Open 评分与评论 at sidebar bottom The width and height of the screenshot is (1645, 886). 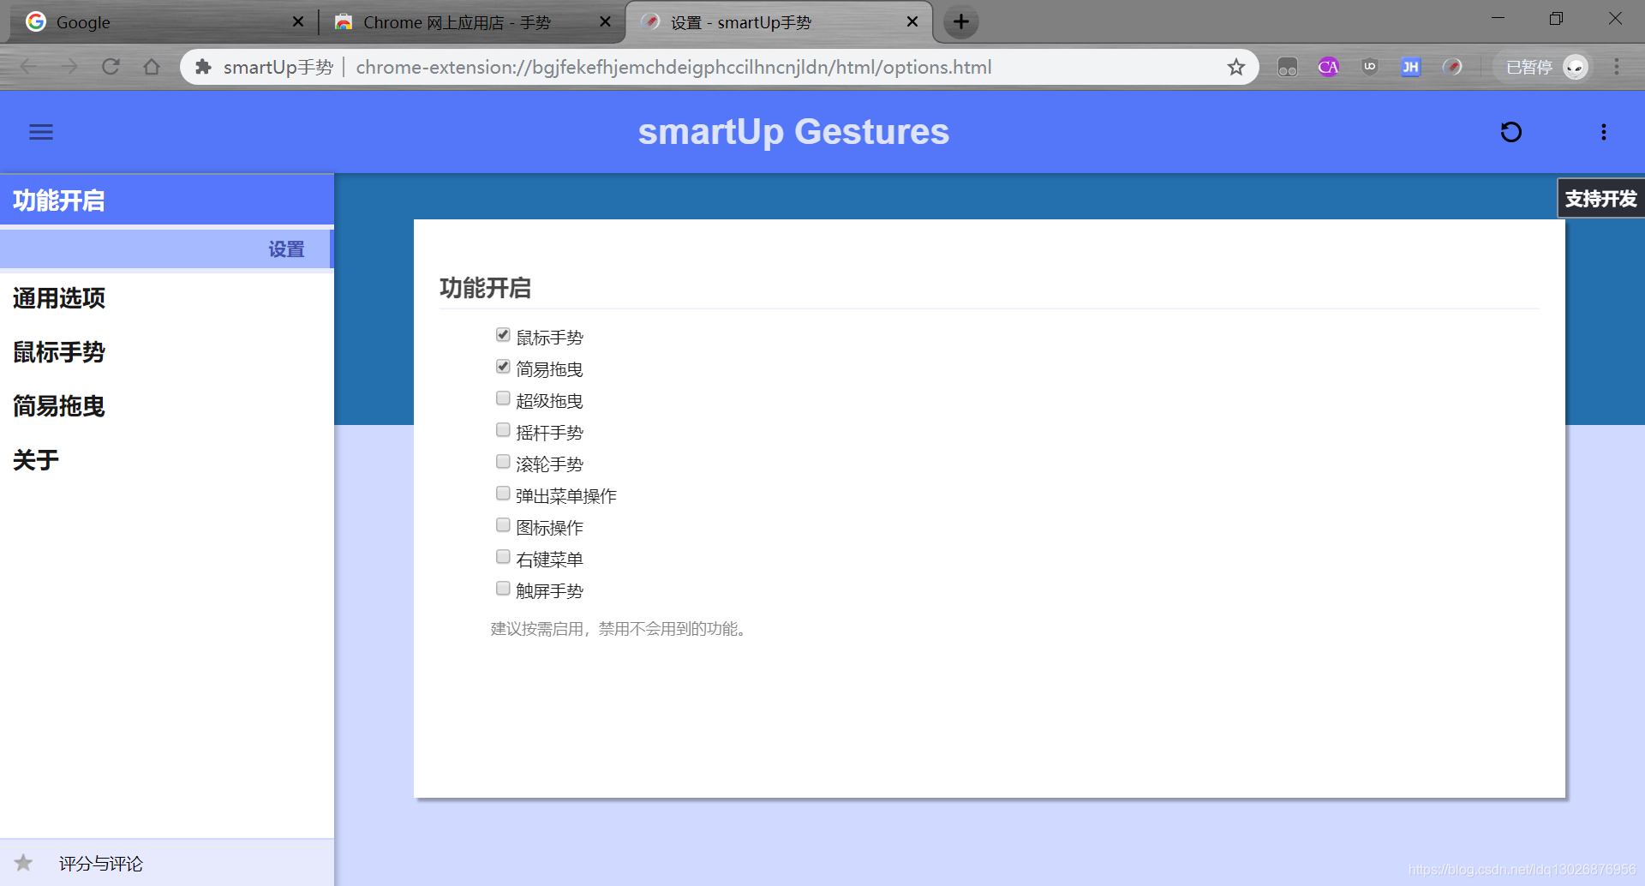[100, 863]
